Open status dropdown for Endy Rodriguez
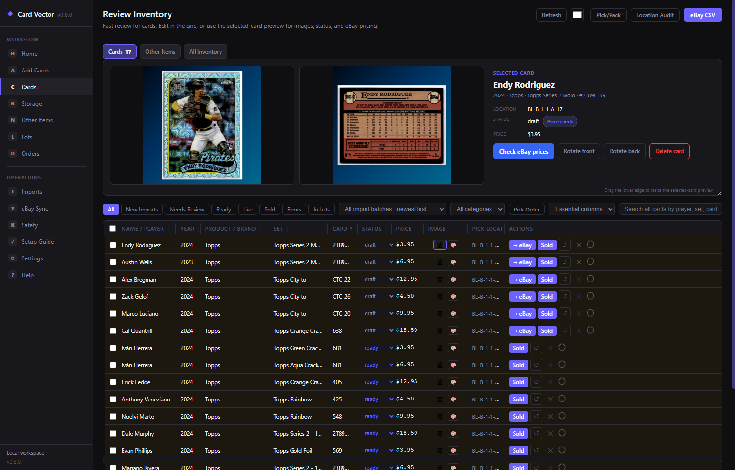Screen dimensions: 735x470 coord(378,245)
